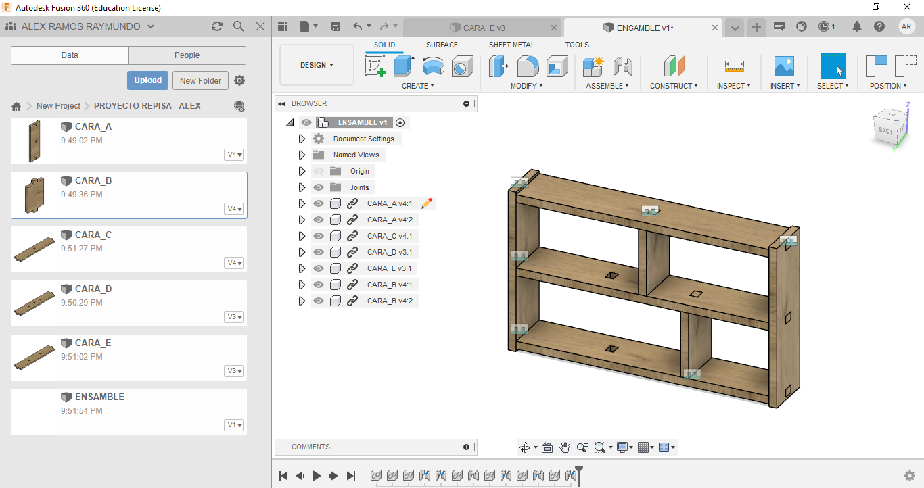Click the New Folder button
Image resolution: width=924 pixels, height=488 pixels.
tap(200, 80)
